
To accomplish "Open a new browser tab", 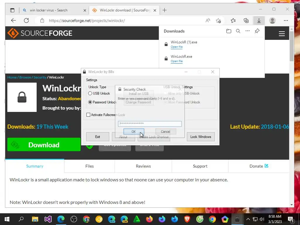I will tap(164, 10).
